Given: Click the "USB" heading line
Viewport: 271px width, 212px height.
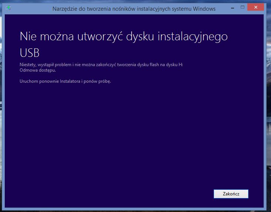Looking at the screenshot, I should tap(30, 53).
